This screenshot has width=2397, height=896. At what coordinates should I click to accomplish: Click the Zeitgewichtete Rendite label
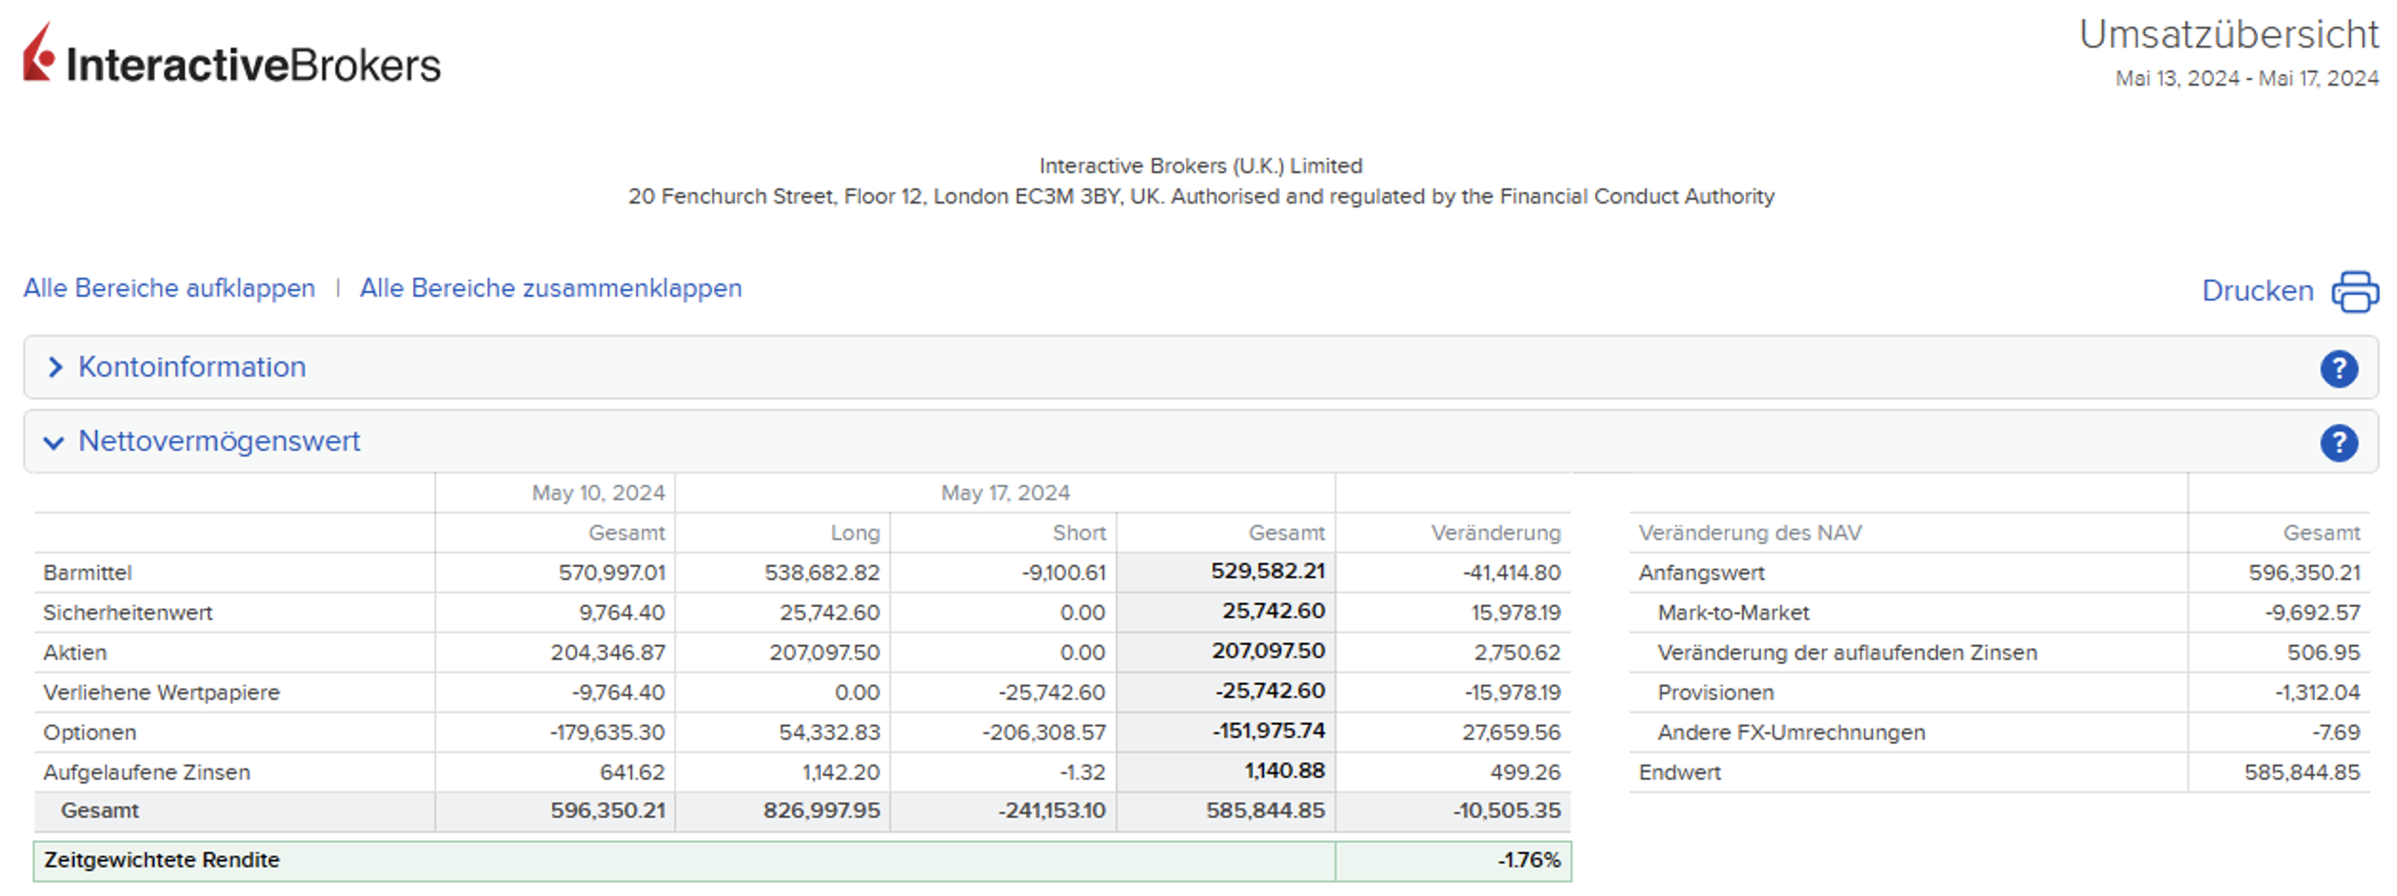click(x=162, y=860)
